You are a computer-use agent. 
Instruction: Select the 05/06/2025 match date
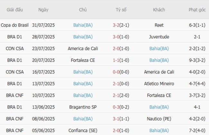point(43,130)
